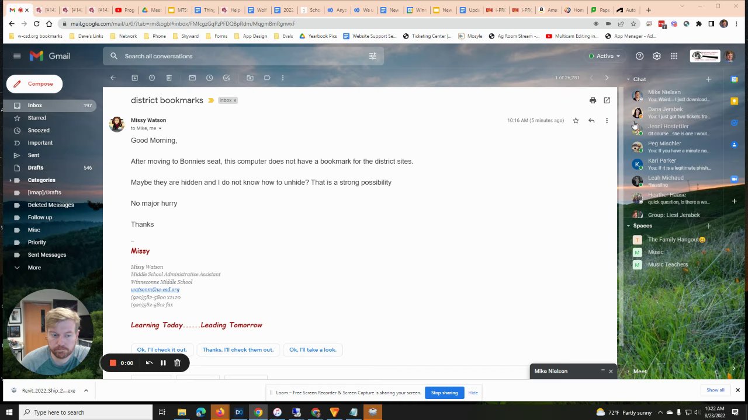Open the Move to folder icon
This screenshot has height=420, width=748.
pyautogui.click(x=250, y=78)
